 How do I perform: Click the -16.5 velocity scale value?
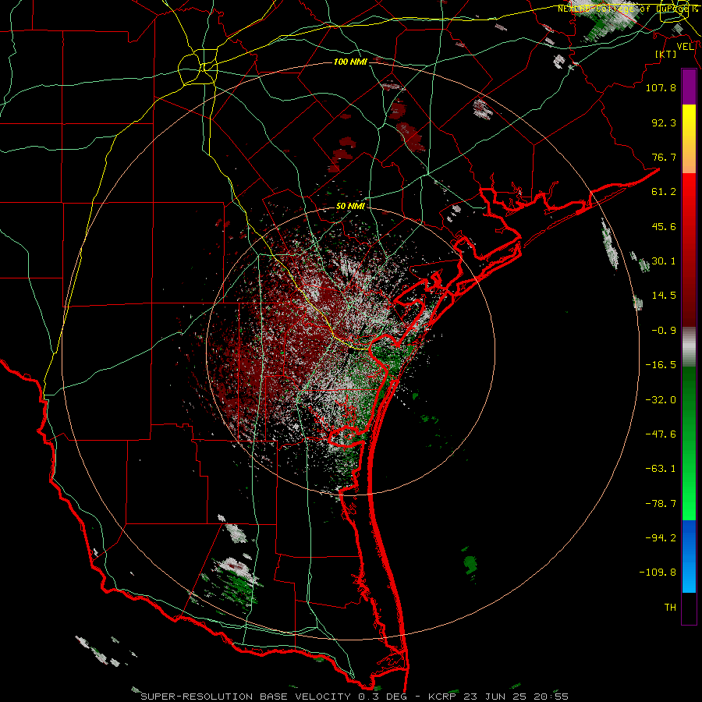click(x=661, y=365)
